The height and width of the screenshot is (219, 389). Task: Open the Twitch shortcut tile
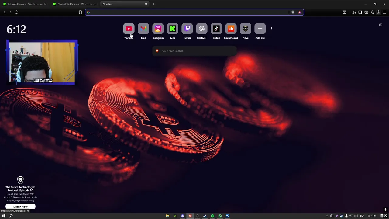pos(187,29)
